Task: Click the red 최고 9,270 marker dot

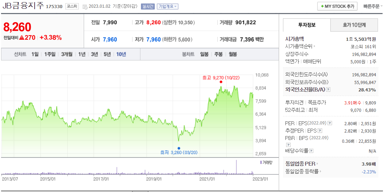Action: 221,82
